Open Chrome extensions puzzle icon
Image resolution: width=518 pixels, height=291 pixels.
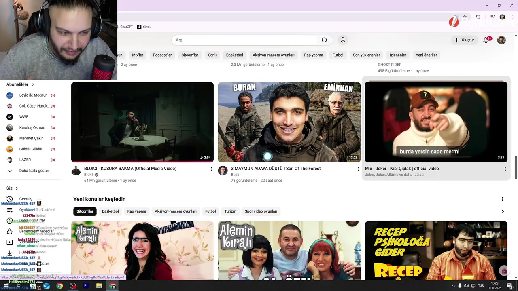[x=478, y=17]
